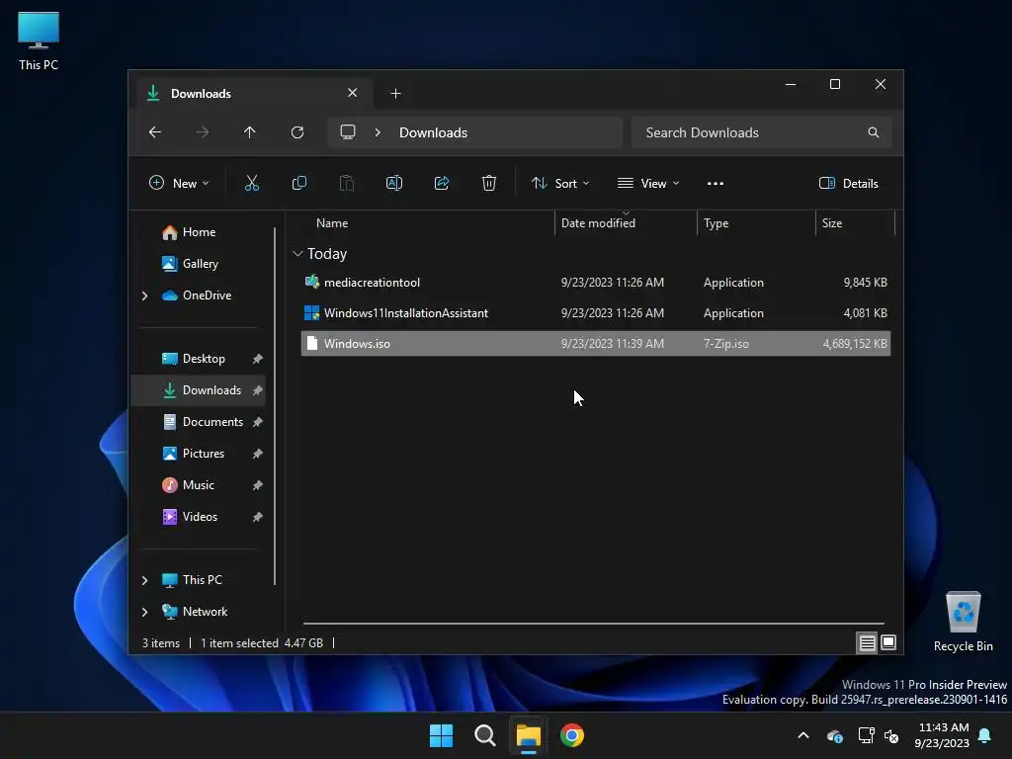
Task: Expand OneDrive in navigation pane
Action: tap(144, 295)
